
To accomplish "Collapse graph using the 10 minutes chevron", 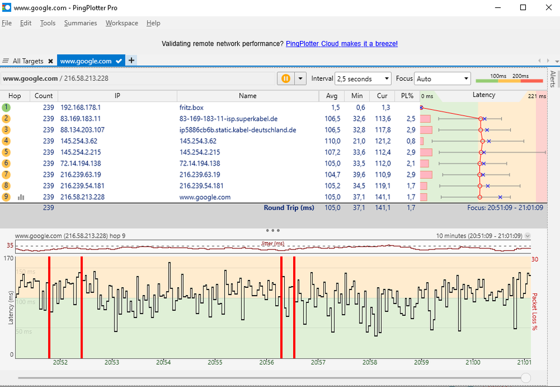I will pyautogui.click(x=527, y=236).
